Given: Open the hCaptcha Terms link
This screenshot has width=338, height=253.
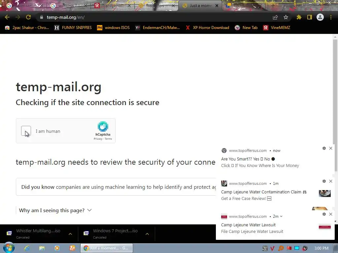Looking at the screenshot, I should tap(108, 139).
